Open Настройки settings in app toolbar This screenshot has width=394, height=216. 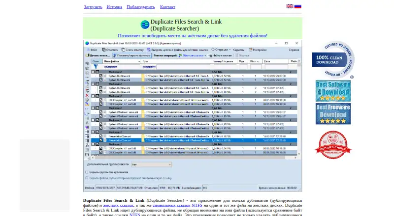(258, 50)
